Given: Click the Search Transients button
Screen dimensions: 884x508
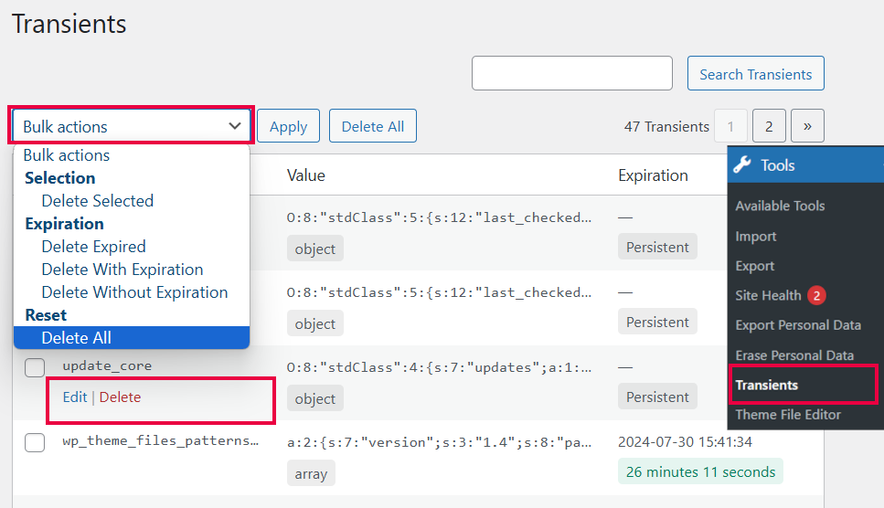Looking at the screenshot, I should point(755,74).
